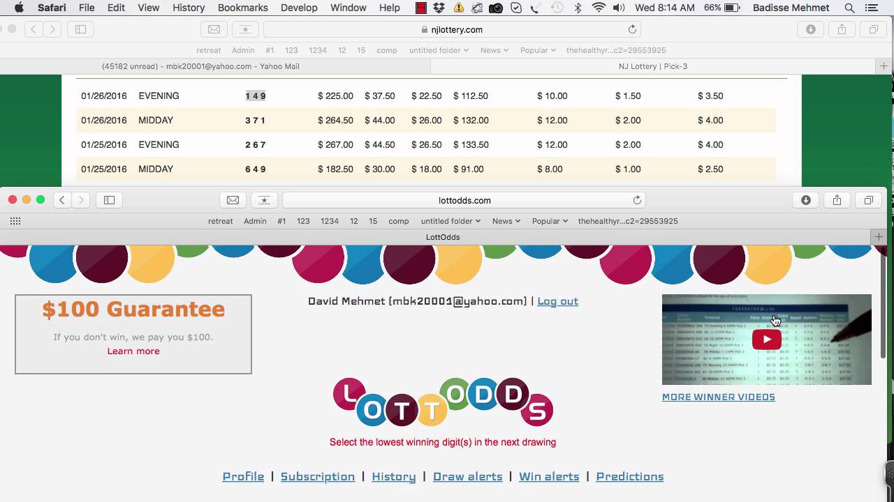Click the Bluetooth menu bar icon

pos(578,8)
